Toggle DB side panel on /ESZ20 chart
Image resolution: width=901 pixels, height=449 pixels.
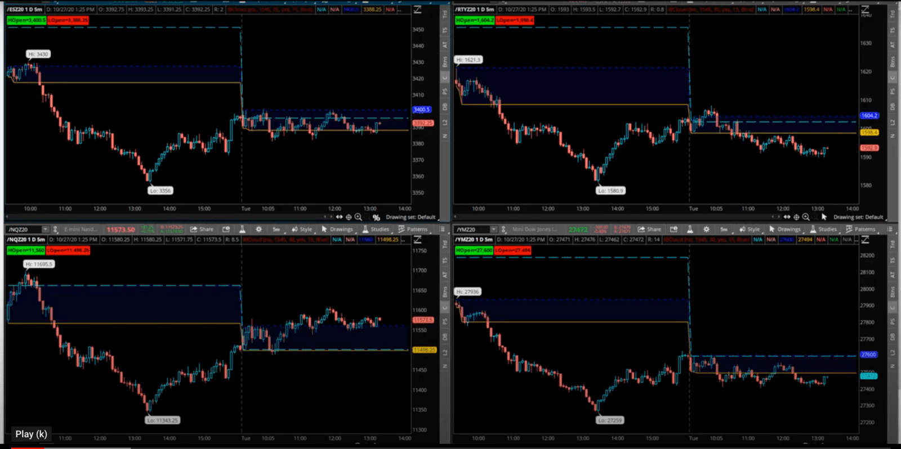point(444,107)
